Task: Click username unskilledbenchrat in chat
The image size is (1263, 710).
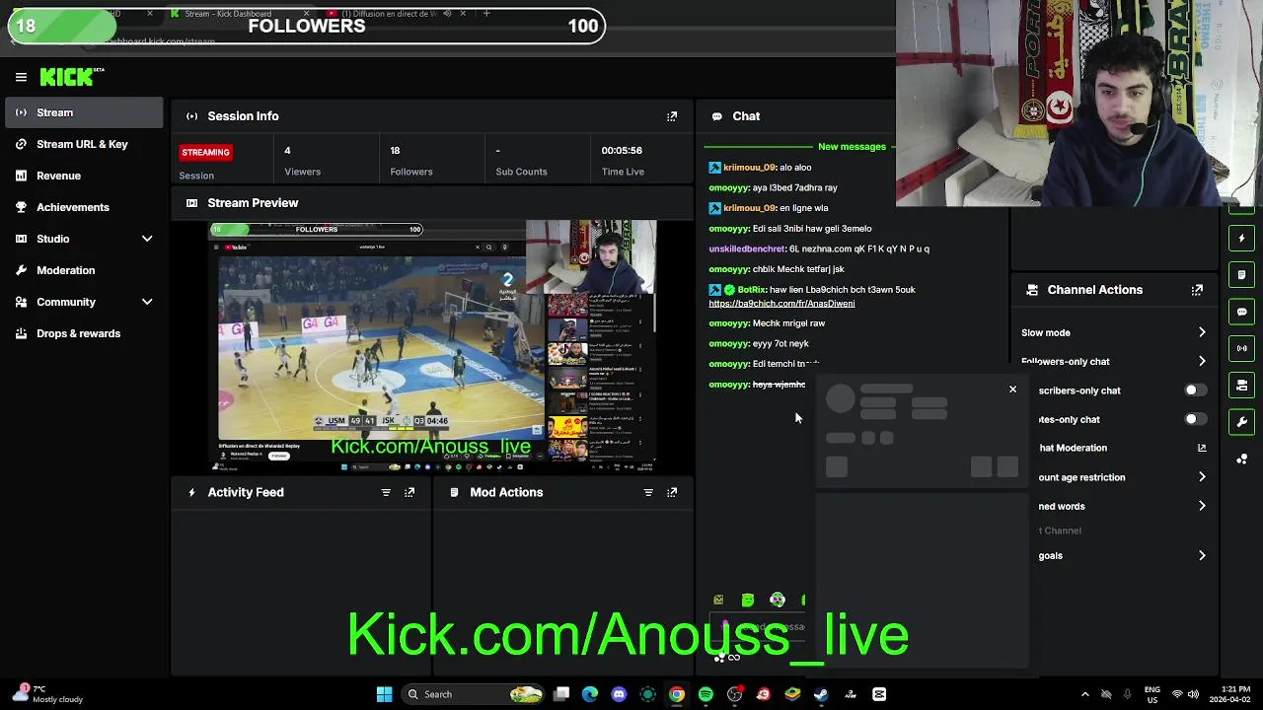Action: 747,249
